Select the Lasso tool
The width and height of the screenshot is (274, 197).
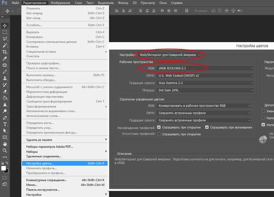[x=5, y=39]
